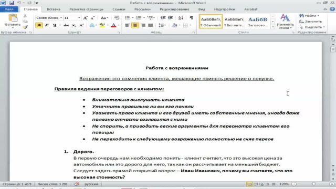Viewport: 336px width, 189px height.
Task: Click the zoom slider handle in status bar
Action: (314, 184)
